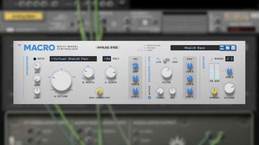Click the save patch floppy icon
The image size is (259, 145).
(x=233, y=48)
